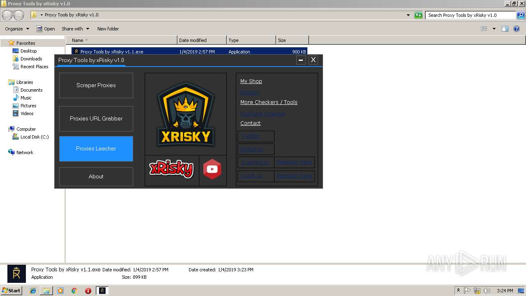
Task: Open the Organize menu
Action: click(17, 29)
